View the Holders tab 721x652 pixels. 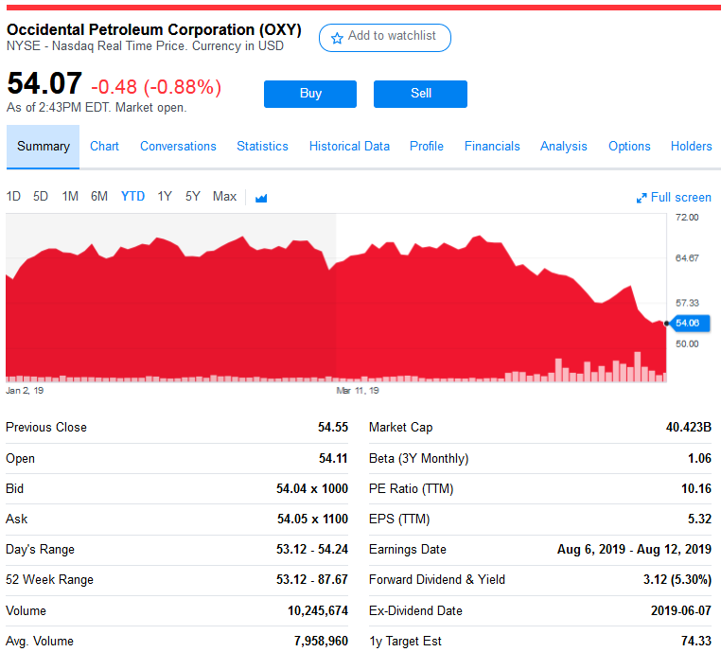(x=691, y=147)
